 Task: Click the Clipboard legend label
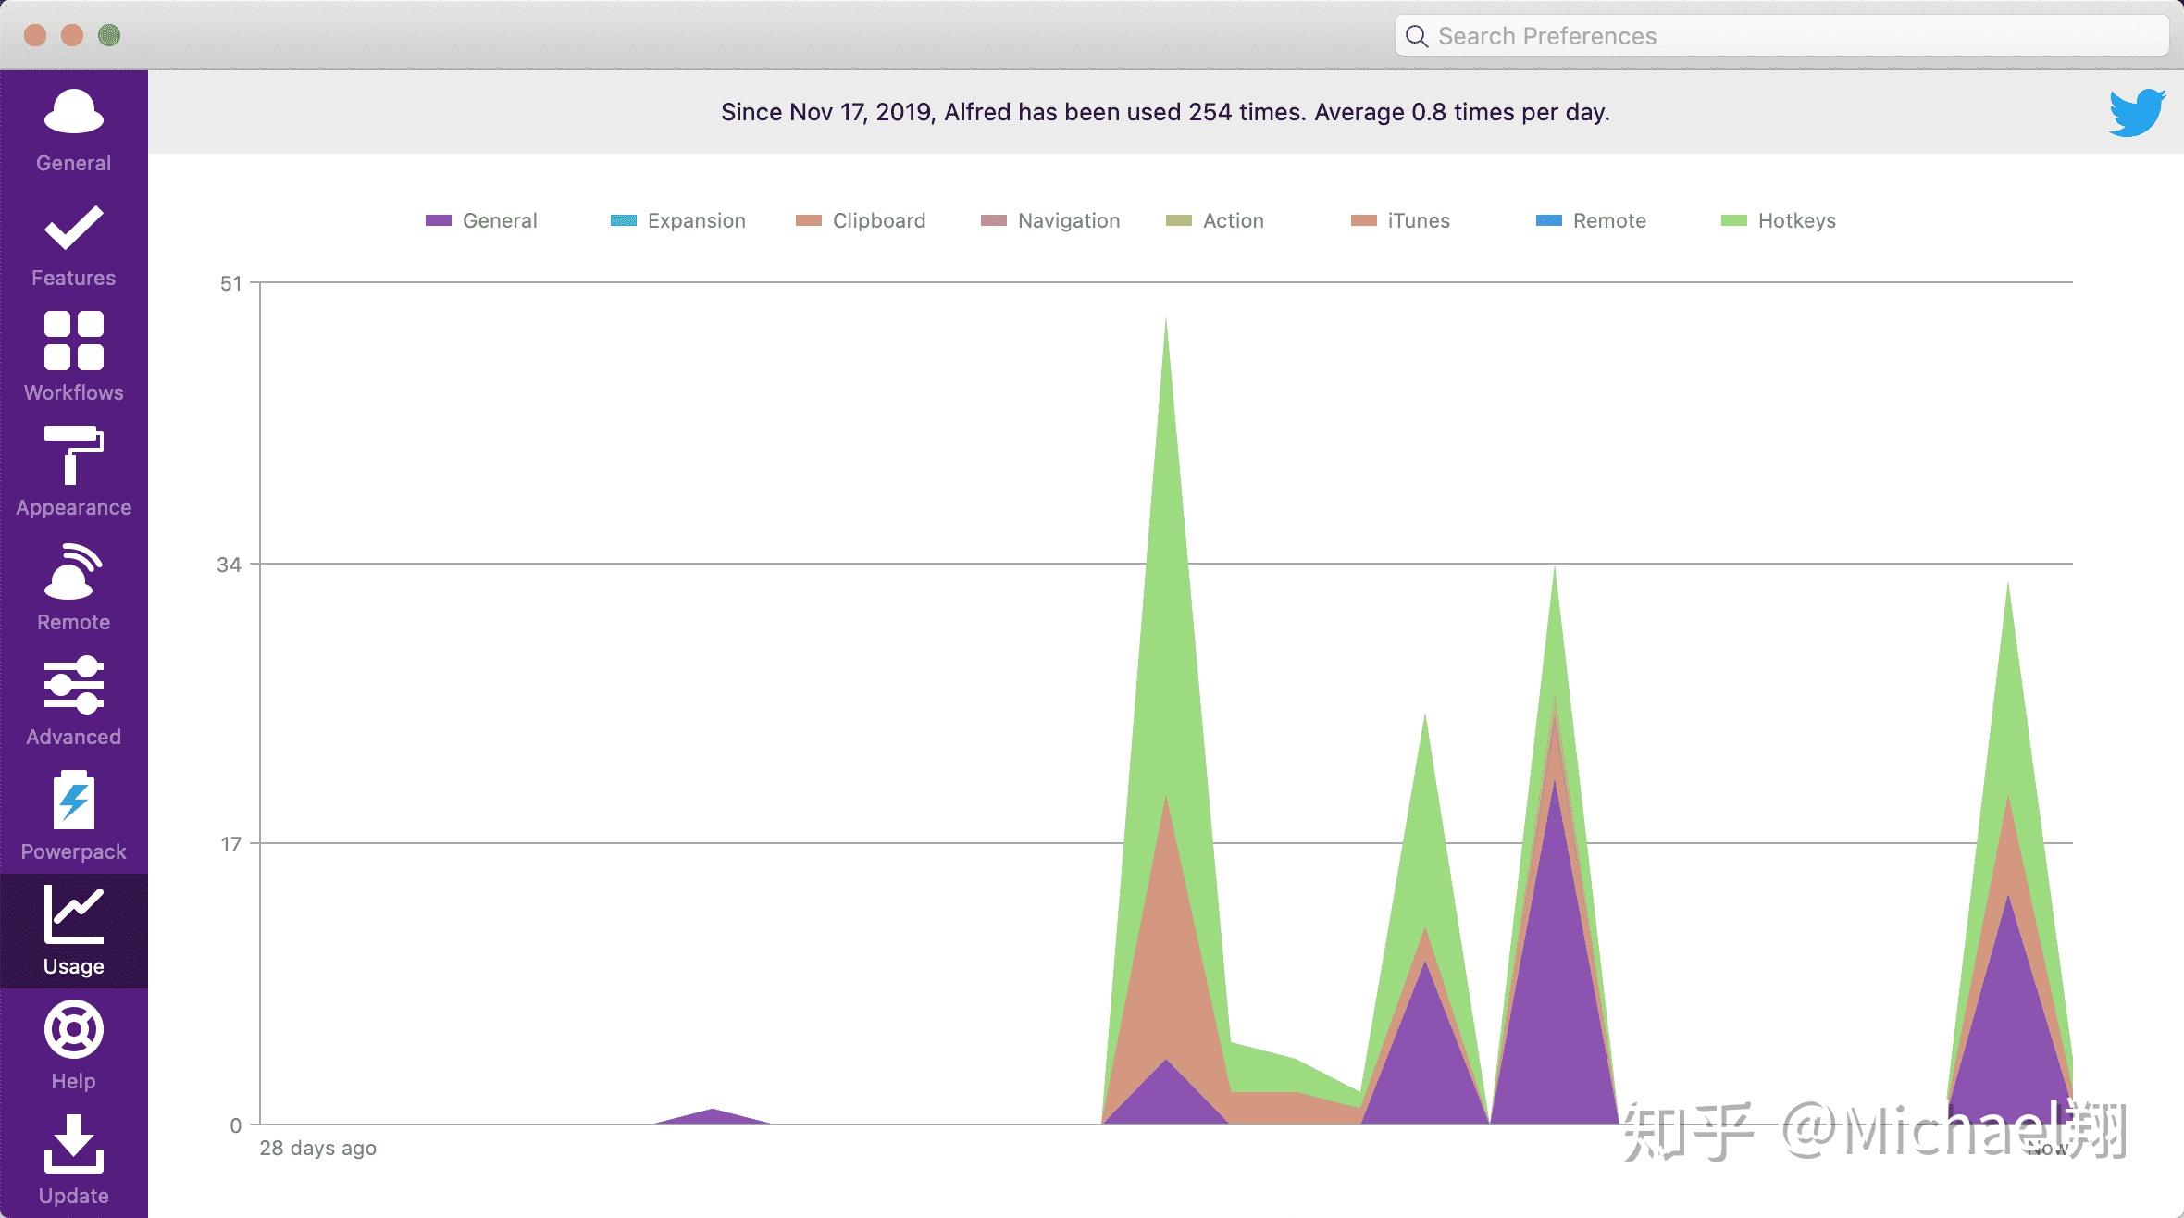pyautogui.click(x=878, y=220)
